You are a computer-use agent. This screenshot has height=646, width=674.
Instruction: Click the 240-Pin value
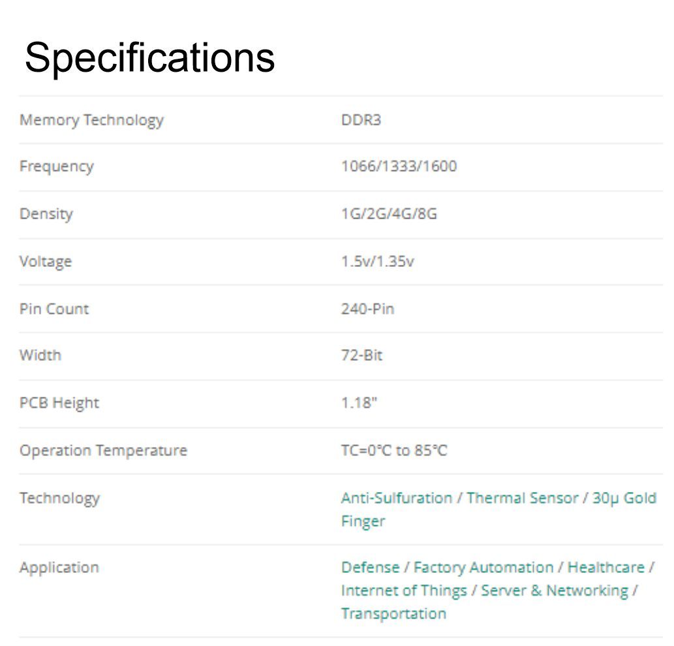click(367, 309)
